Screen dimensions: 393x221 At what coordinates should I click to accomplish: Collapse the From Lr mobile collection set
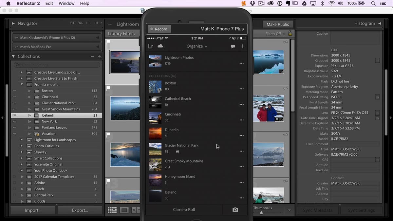(x=22, y=85)
